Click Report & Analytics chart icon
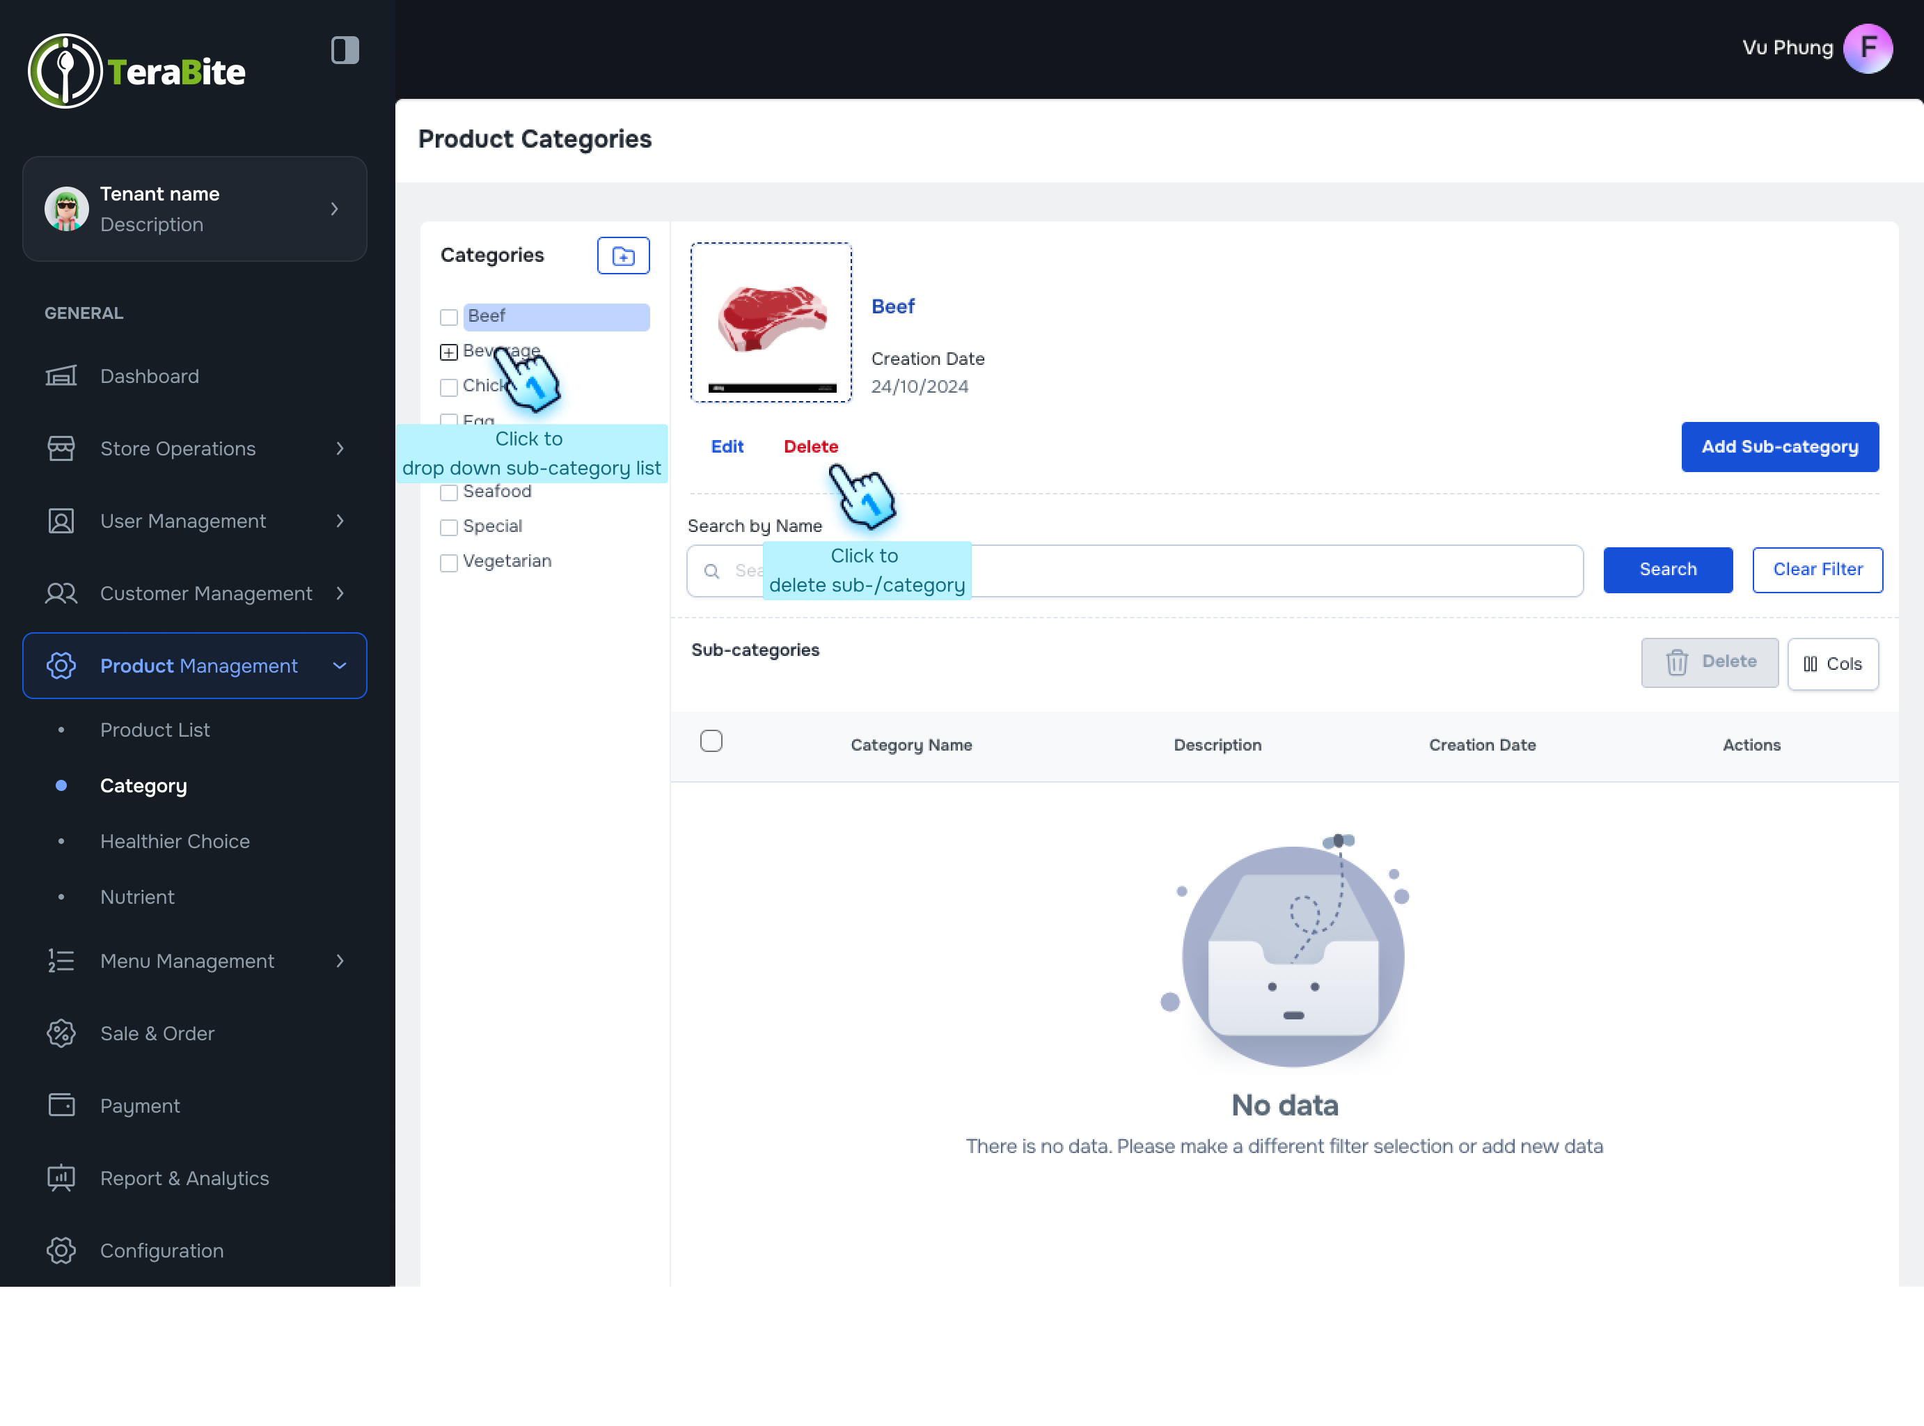This screenshot has width=1924, height=1426. click(61, 1178)
